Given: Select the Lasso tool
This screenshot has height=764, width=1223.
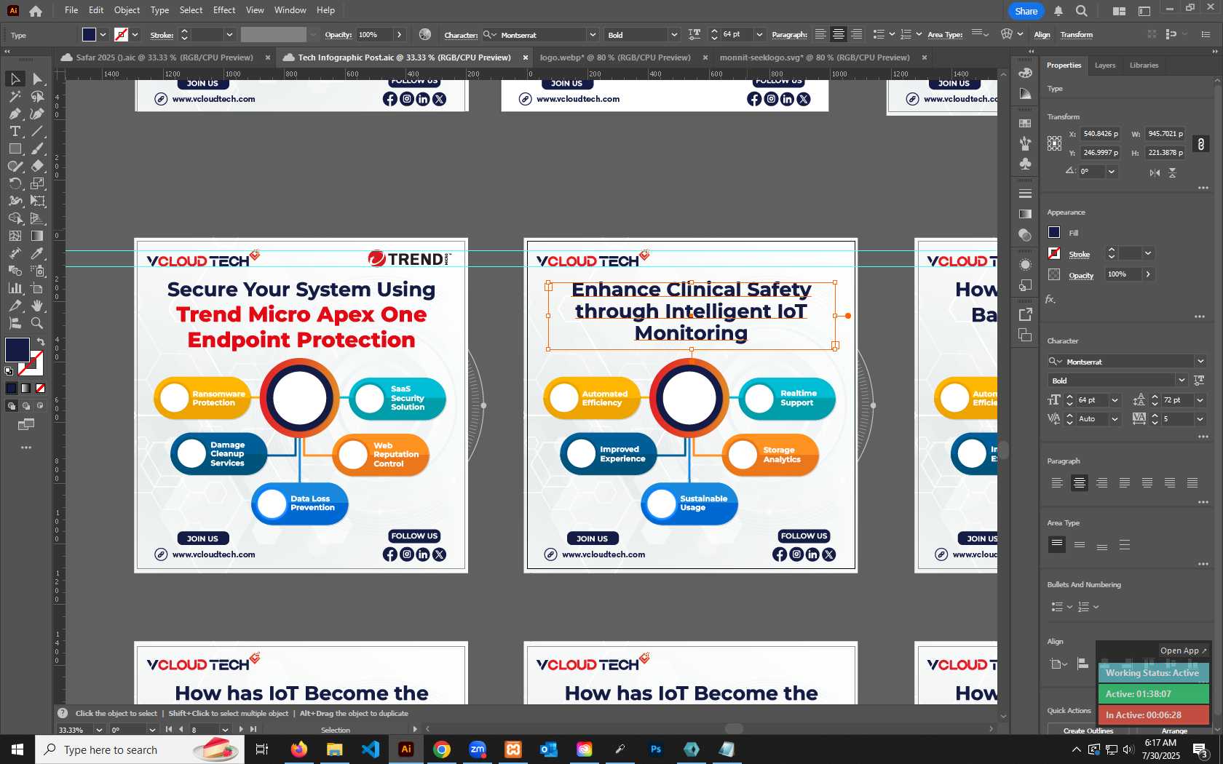Looking at the screenshot, I should click(38, 96).
